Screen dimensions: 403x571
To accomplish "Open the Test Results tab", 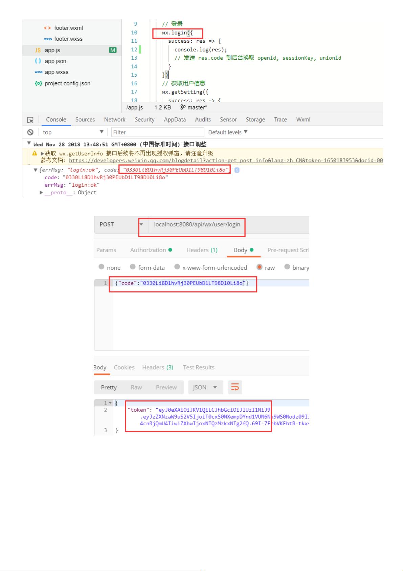I will pos(199,367).
